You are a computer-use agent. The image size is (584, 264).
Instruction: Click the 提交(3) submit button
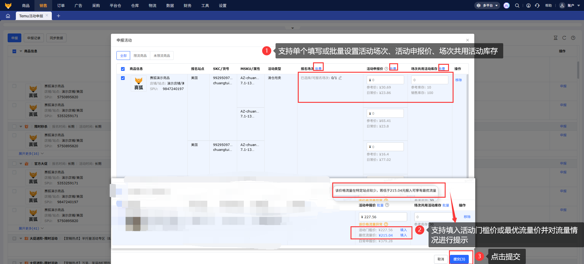click(x=459, y=259)
